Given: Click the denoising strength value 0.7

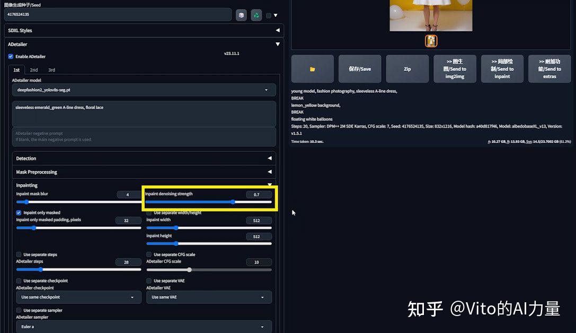Looking at the screenshot, I should pyautogui.click(x=259, y=195).
